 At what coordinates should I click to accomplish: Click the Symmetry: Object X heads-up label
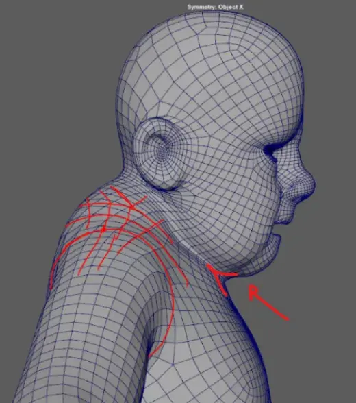coord(215,7)
